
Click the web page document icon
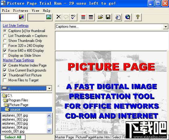[x=118, y=17]
